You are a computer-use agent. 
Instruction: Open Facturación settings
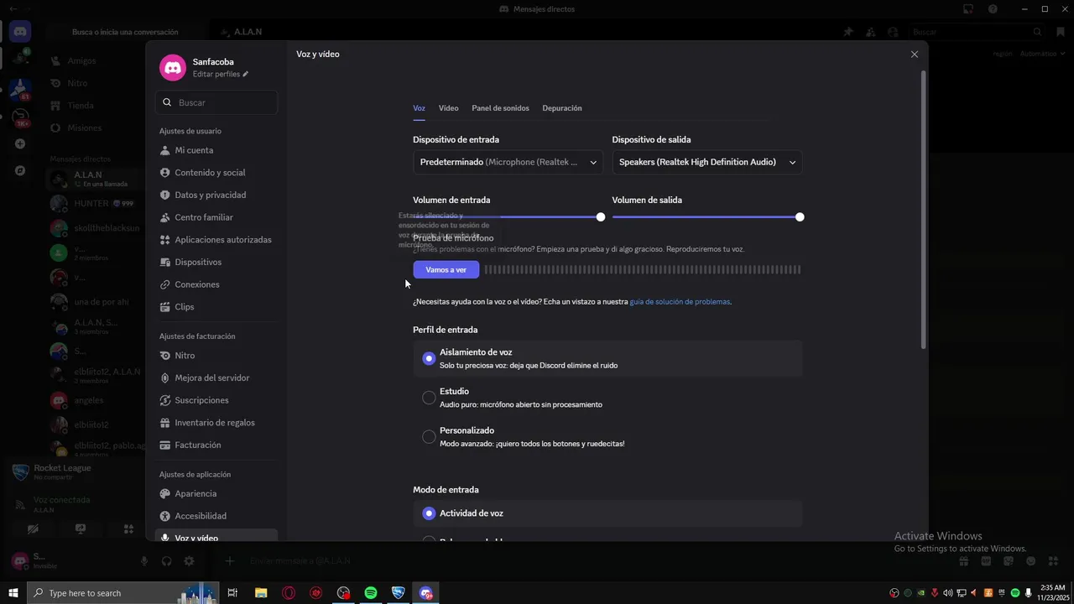tap(216, 445)
